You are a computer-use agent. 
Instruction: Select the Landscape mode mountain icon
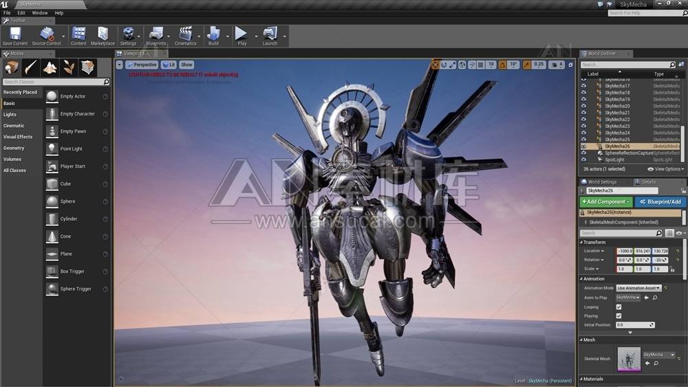pyautogui.click(x=50, y=67)
